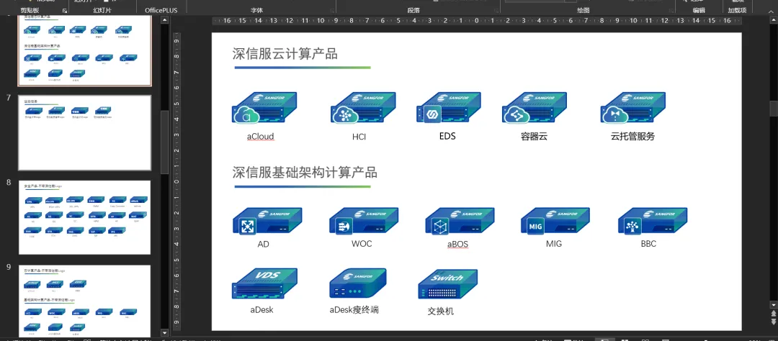
Task: Click the main editor scroll-down arrow
Action: coord(774,304)
